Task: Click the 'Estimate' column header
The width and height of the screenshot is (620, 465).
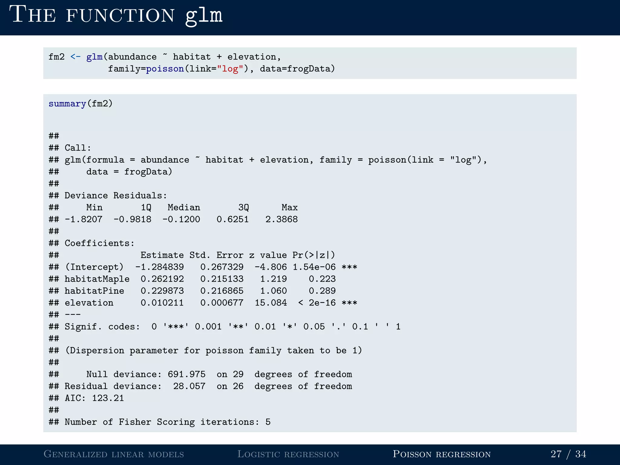Action: 162,255
